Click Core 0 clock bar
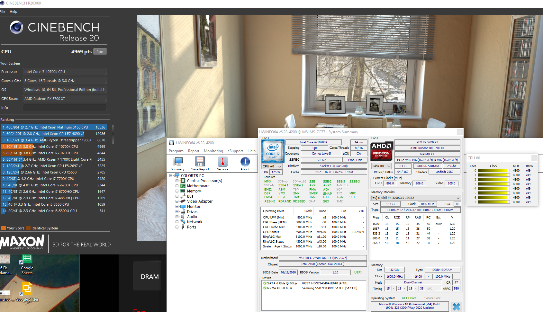This screenshot has width=543, height=312. [x=494, y=171]
